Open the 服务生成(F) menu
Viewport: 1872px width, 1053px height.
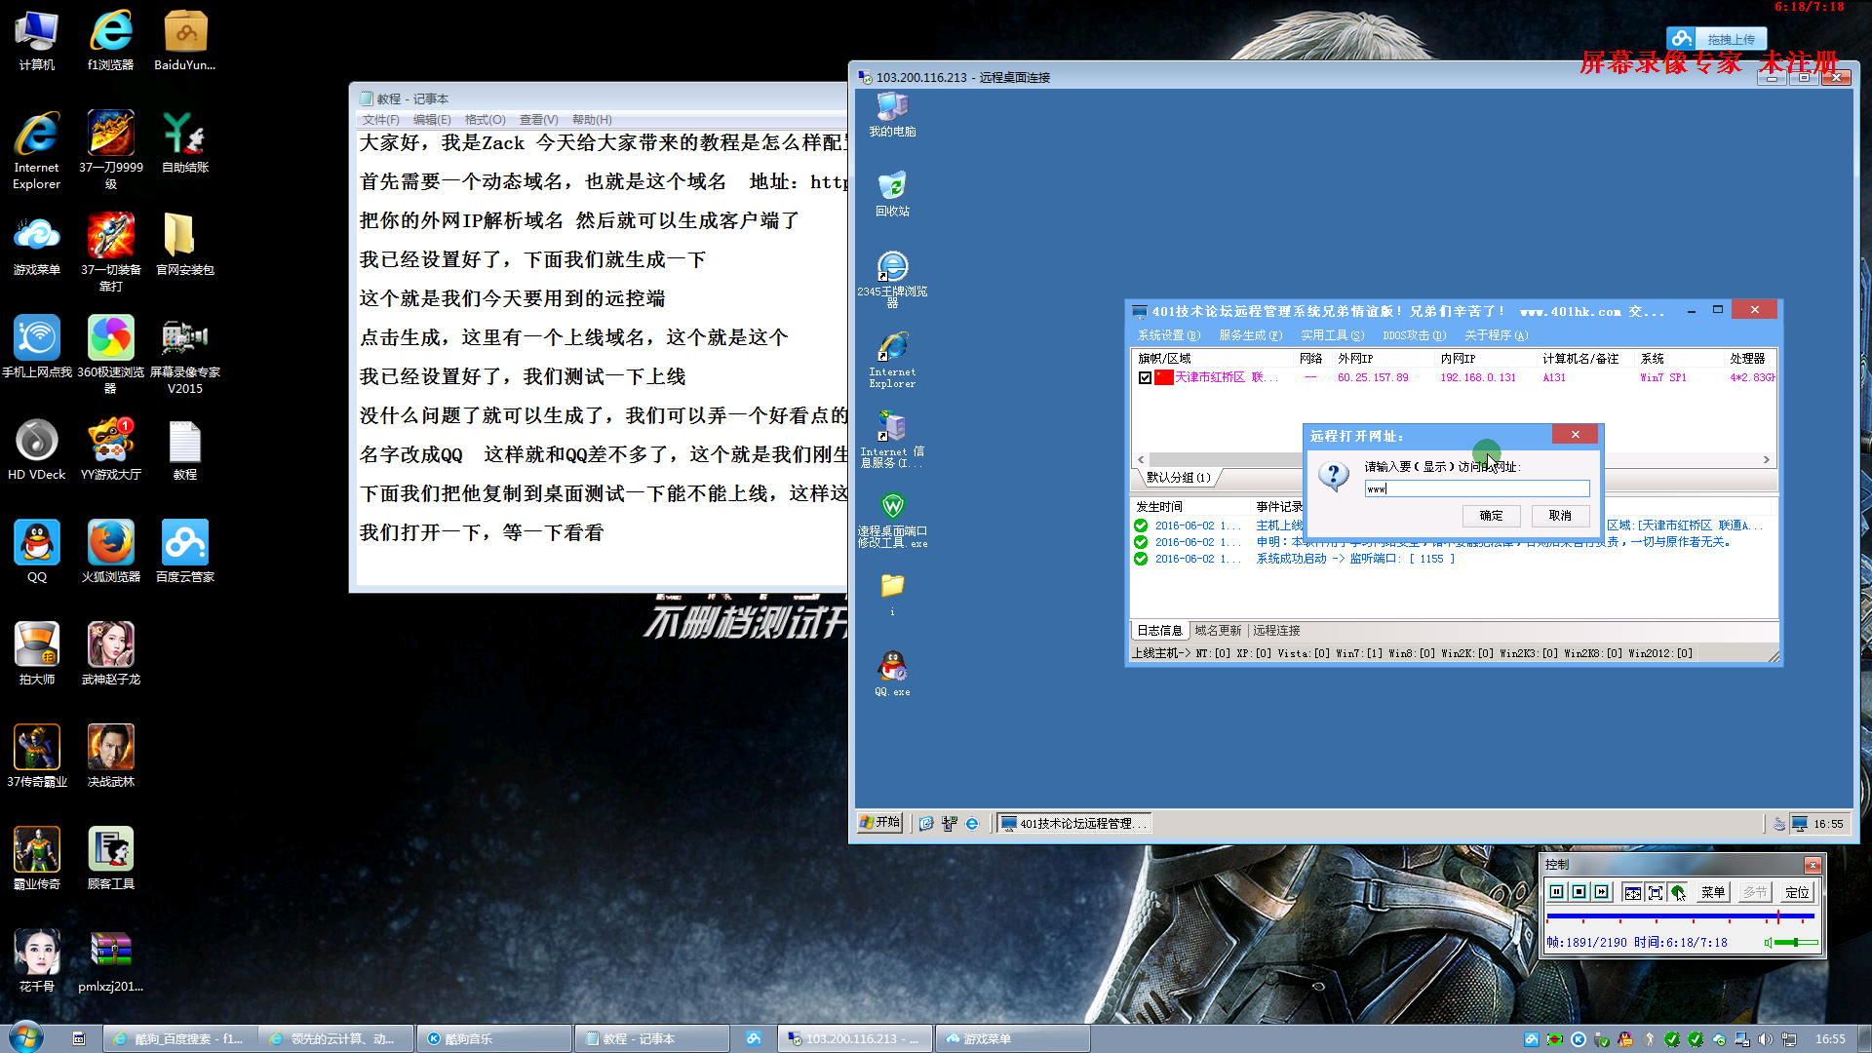pyautogui.click(x=1250, y=335)
